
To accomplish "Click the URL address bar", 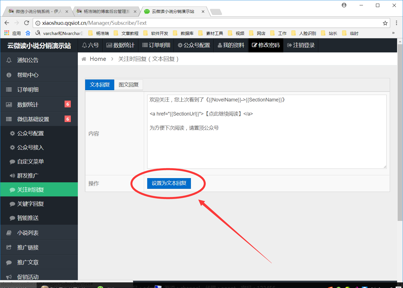I will (212, 23).
